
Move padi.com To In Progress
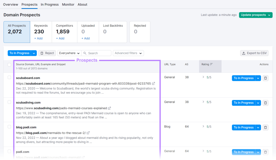[x=244, y=152]
